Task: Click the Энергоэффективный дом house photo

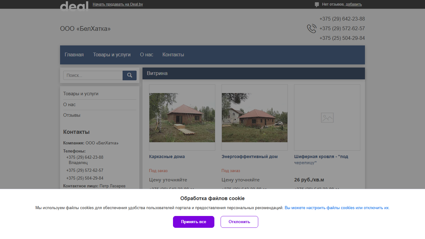Action: click(x=255, y=118)
